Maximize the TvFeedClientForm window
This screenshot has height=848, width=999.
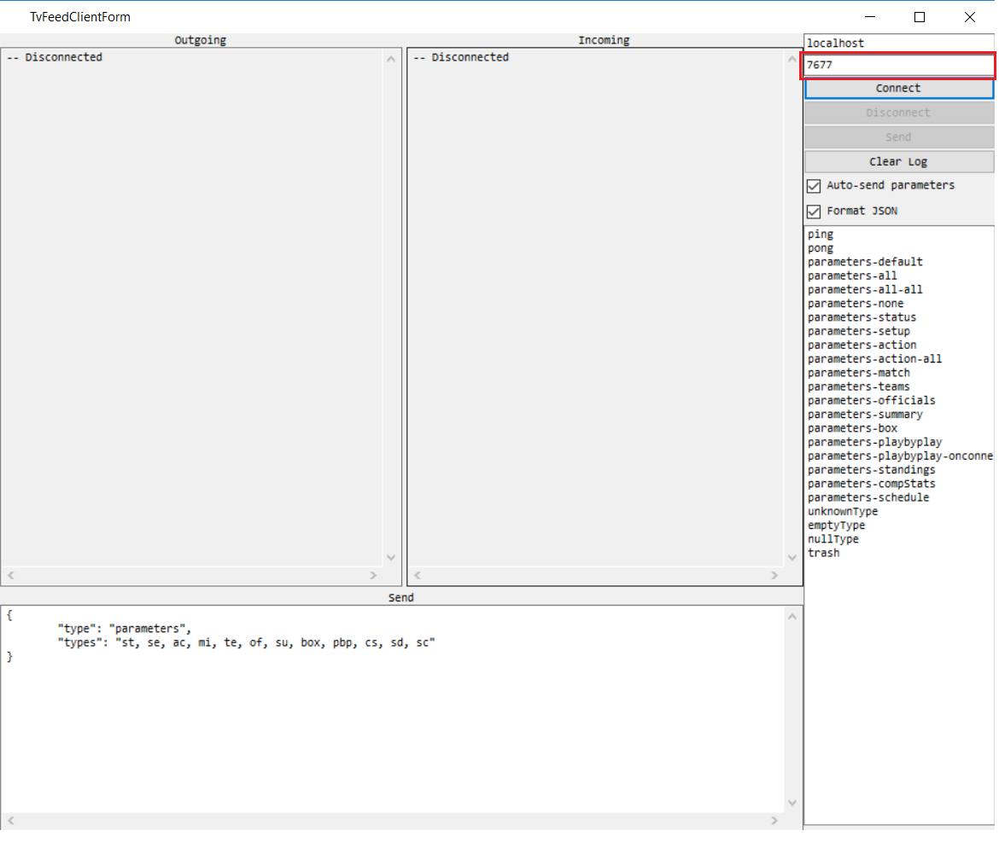coord(920,17)
